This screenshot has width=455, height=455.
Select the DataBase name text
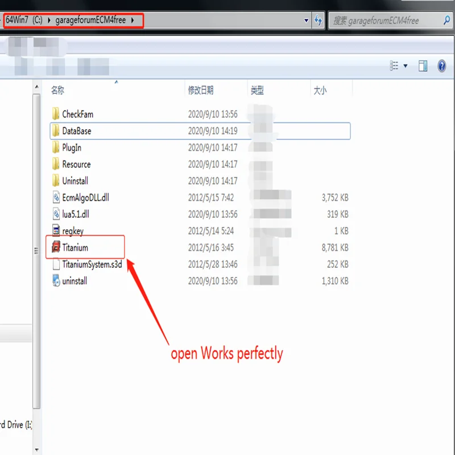(x=77, y=131)
